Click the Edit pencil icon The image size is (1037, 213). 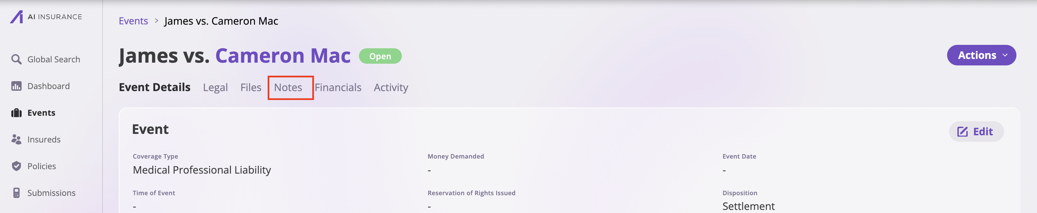tap(963, 132)
